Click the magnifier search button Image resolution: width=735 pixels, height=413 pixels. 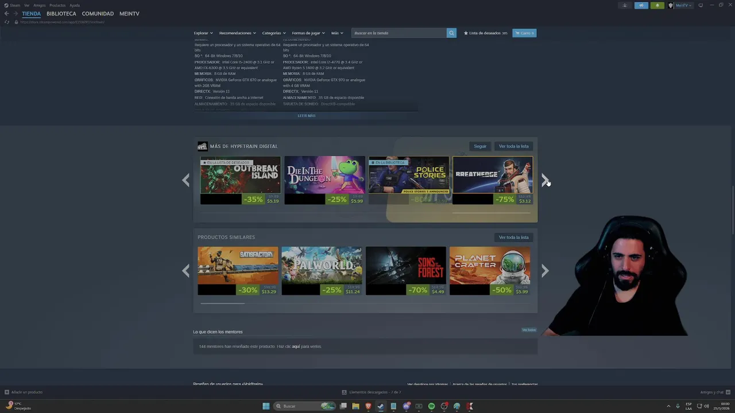click(451, 33)
